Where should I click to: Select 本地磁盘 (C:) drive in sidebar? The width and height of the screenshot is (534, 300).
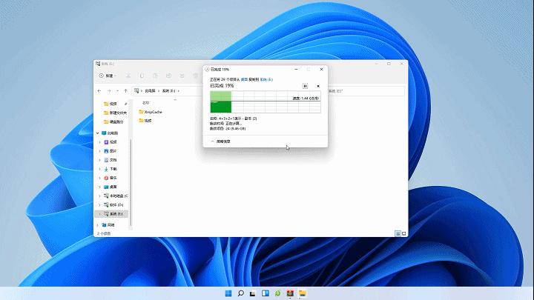click(116, 196)
